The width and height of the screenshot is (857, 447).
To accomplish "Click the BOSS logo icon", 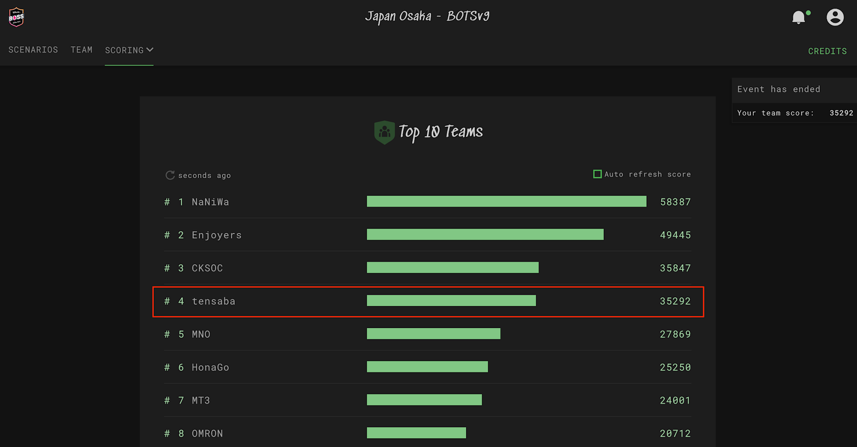I will click(x=16, y=17).
